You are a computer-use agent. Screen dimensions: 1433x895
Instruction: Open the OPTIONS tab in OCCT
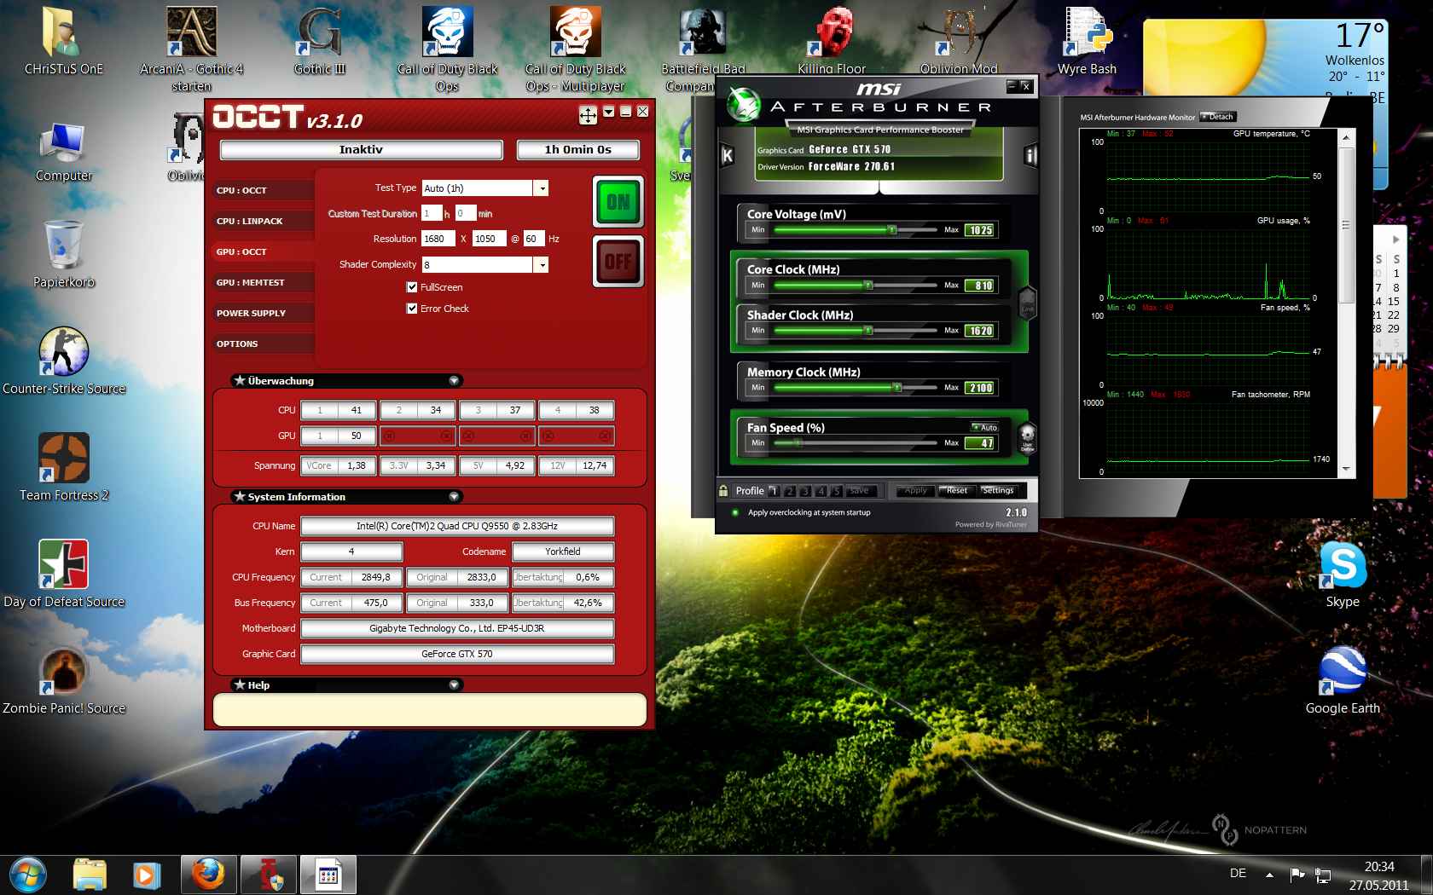tap(263, 344)
